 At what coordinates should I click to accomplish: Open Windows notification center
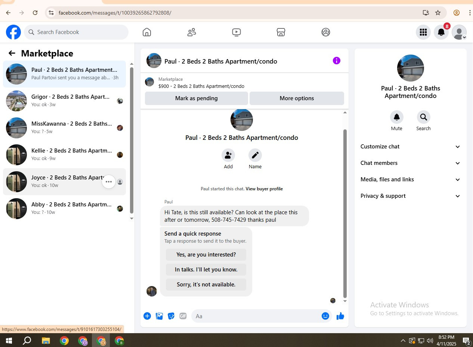tap(466, 341)
